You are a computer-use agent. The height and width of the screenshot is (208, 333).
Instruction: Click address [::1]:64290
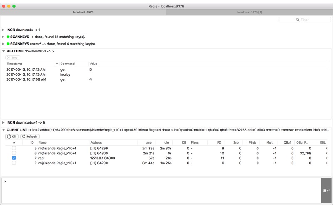tap(99, 163)
